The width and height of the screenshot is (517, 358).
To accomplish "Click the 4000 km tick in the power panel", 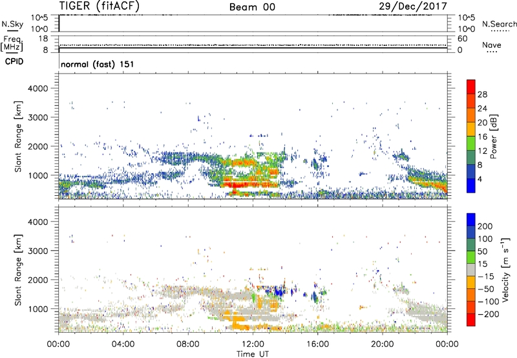I will point(37,89).
